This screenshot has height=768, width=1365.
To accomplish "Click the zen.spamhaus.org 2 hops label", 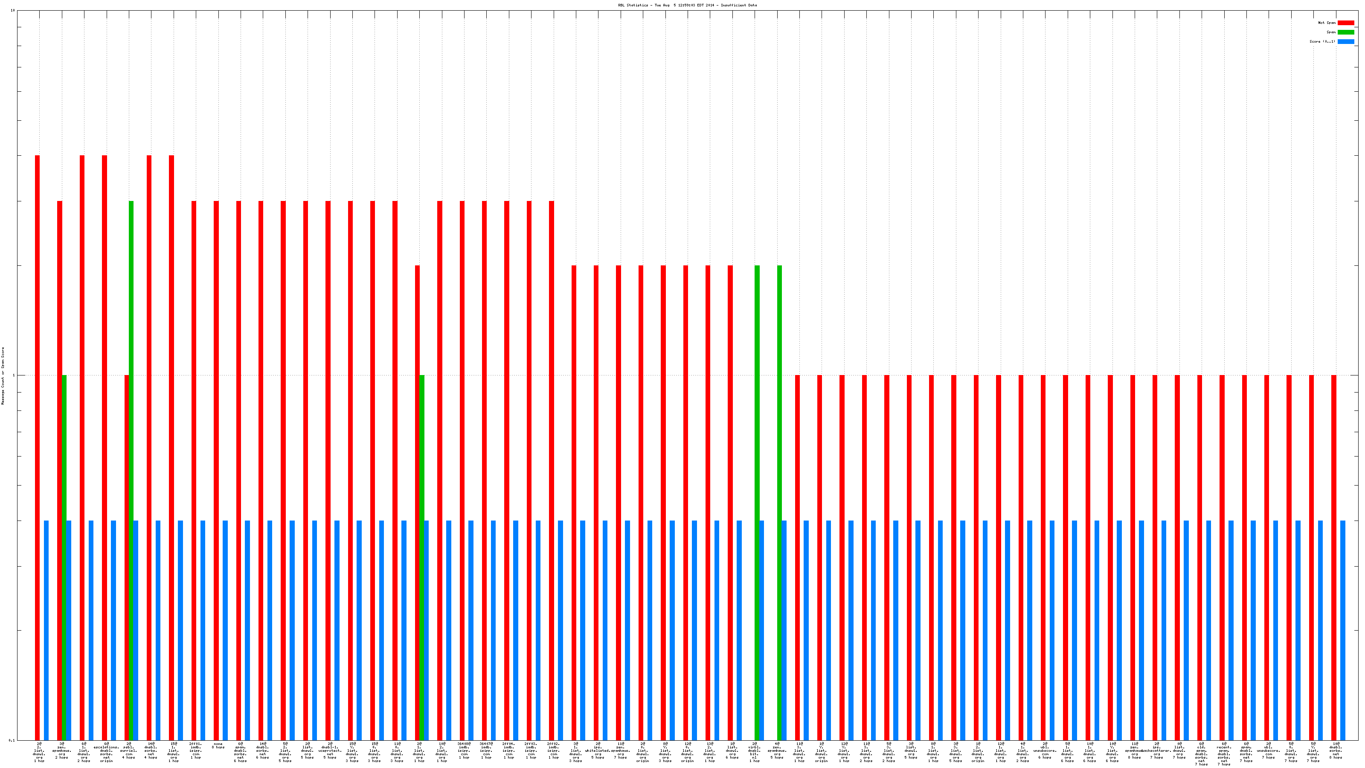I will coord(62,751).
